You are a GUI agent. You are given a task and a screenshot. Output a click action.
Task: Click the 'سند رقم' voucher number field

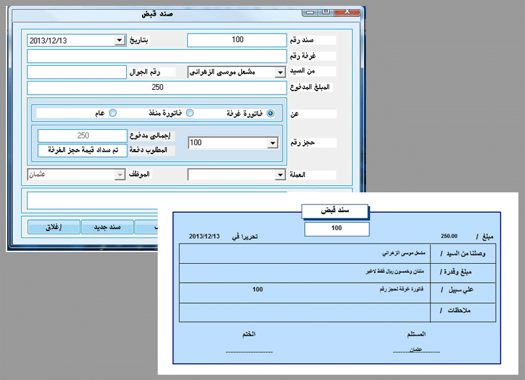[237, 40]
